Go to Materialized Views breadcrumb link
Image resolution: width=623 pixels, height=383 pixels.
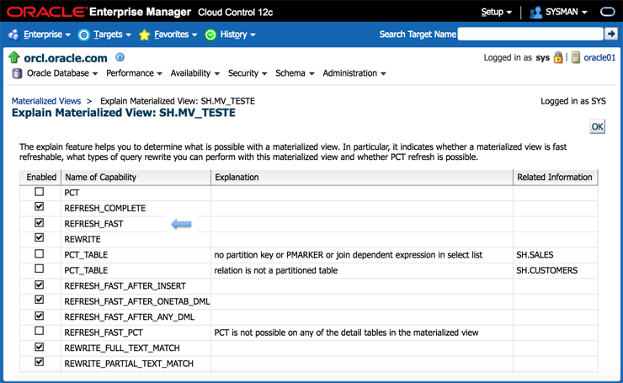coord(46,101)
